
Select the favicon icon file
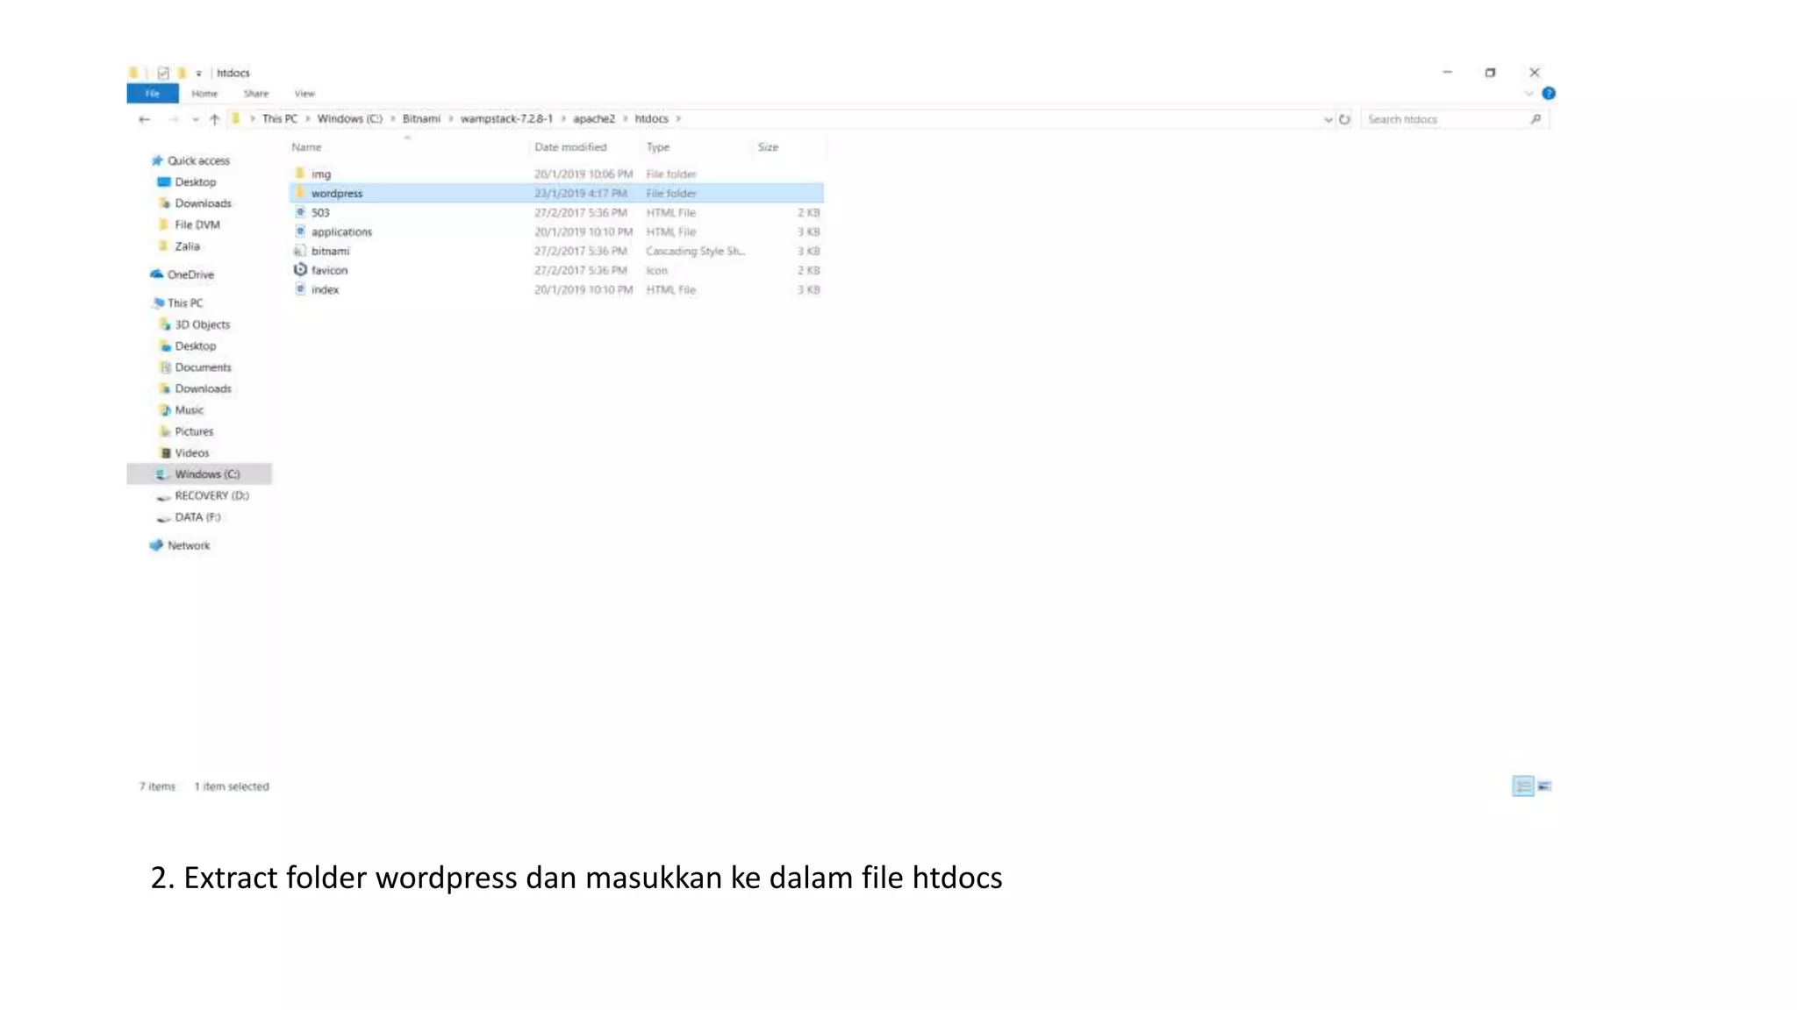(x=556, y=270)
